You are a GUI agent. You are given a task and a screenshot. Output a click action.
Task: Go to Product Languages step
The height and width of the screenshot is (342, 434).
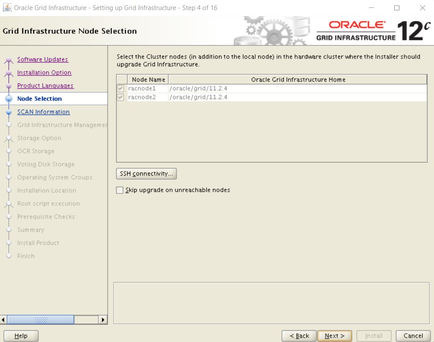pyautogui.click(x=45, y=86)
